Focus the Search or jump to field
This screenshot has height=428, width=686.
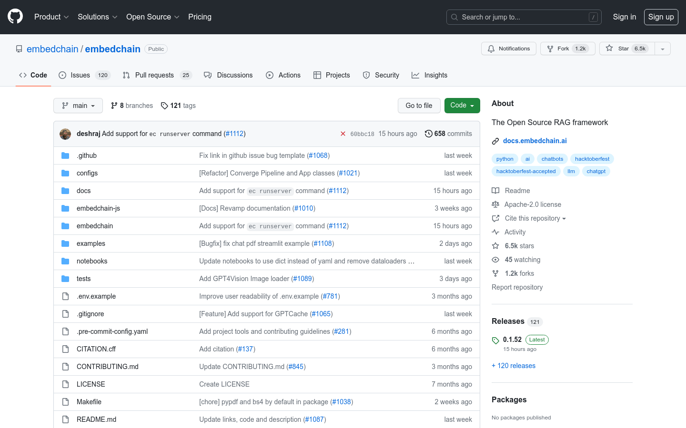[524, 17]
